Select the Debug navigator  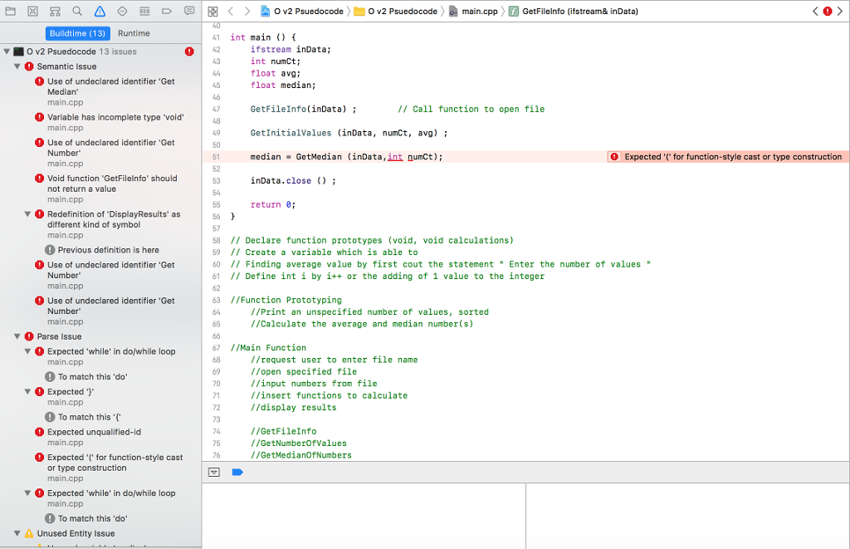pyautogui.click(x=146, y=11)
